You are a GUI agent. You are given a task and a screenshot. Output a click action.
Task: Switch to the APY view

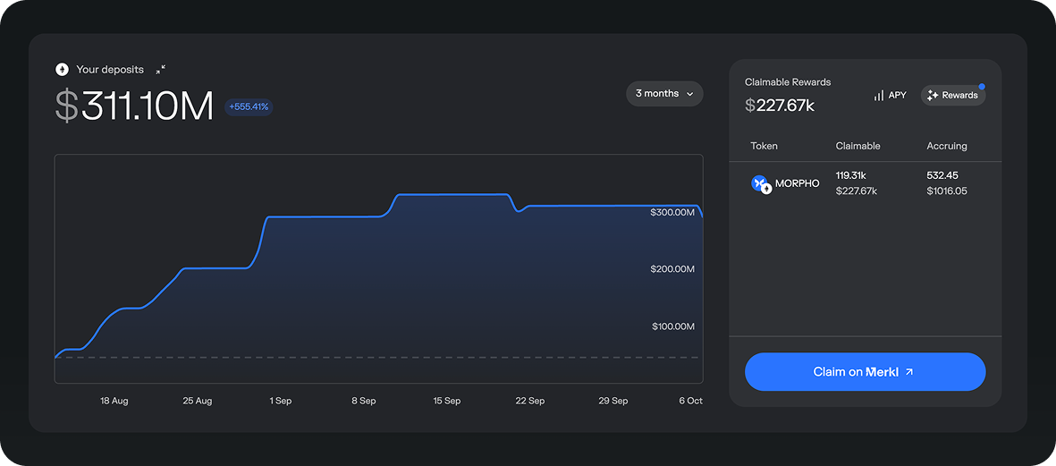point(891,95)
